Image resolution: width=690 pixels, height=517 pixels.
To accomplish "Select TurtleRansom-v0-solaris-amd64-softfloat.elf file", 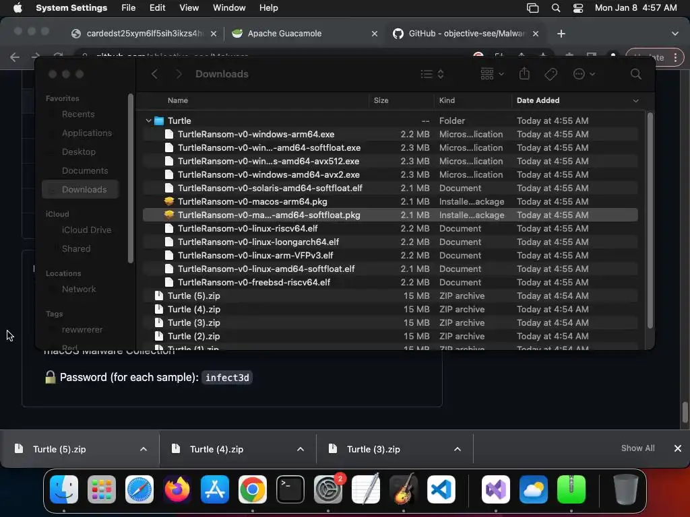I will point(390,188).
